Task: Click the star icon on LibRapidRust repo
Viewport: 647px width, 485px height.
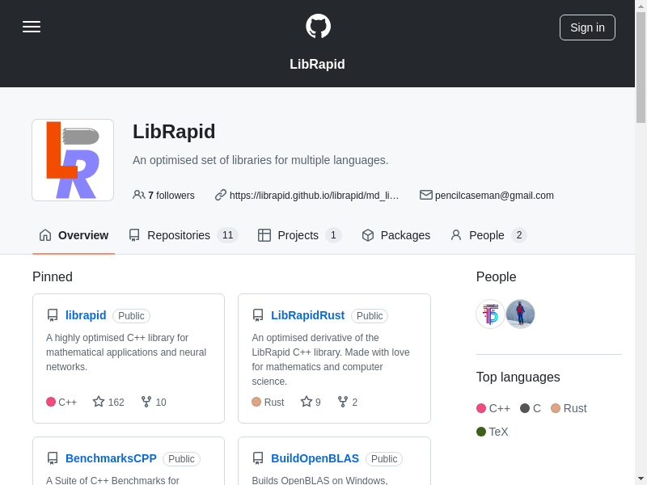Action: 307,402
